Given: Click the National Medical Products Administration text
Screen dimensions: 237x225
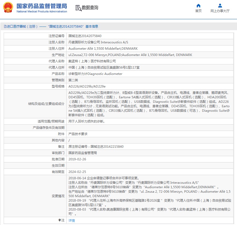Looking at the screenshot, I should pyautogui.click(x=42, y=12).
